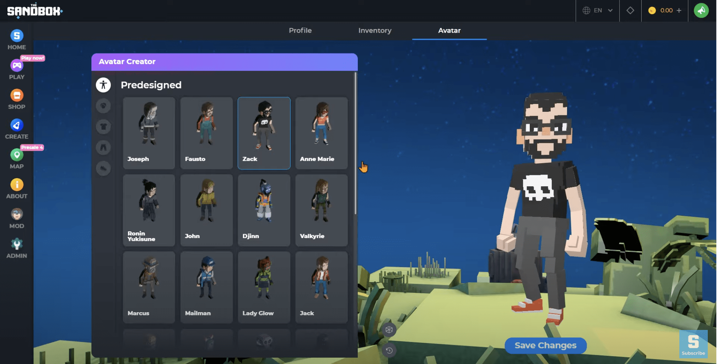The height and width of the screenshot is (364, 717).
Task: Click the 3D cube view icon
Action: click(389, 330)
